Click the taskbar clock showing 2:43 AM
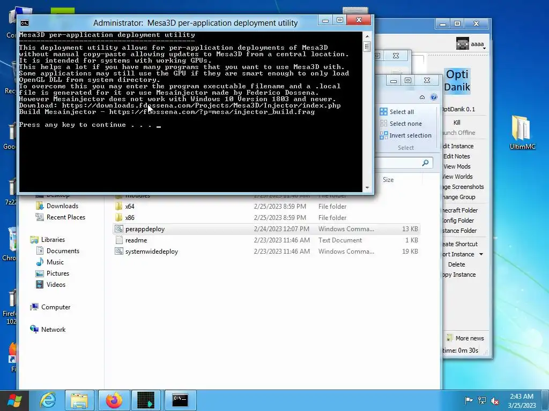Screen dimensions: 549x411 pyautogui.click(x=522, y=401)
